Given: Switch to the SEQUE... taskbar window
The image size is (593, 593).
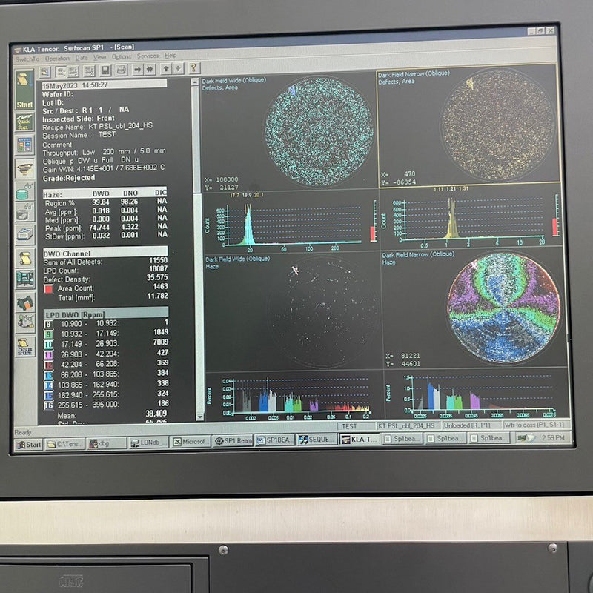Looking at the screenshot, I should pyautogui.click(x=317, y=440).
